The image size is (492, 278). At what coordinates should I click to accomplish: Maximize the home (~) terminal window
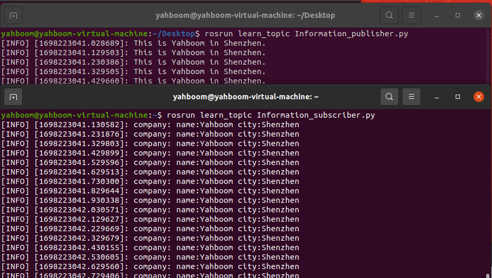tap(458, 97)
